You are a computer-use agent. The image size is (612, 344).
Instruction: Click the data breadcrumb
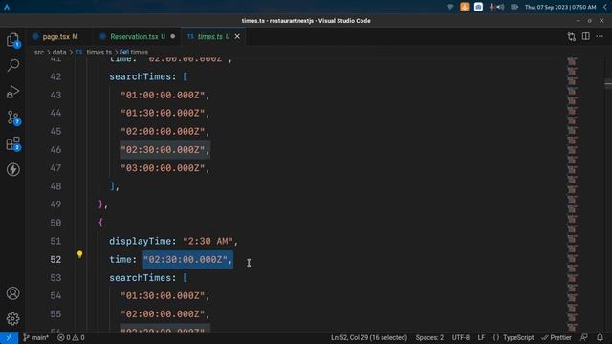59,52
